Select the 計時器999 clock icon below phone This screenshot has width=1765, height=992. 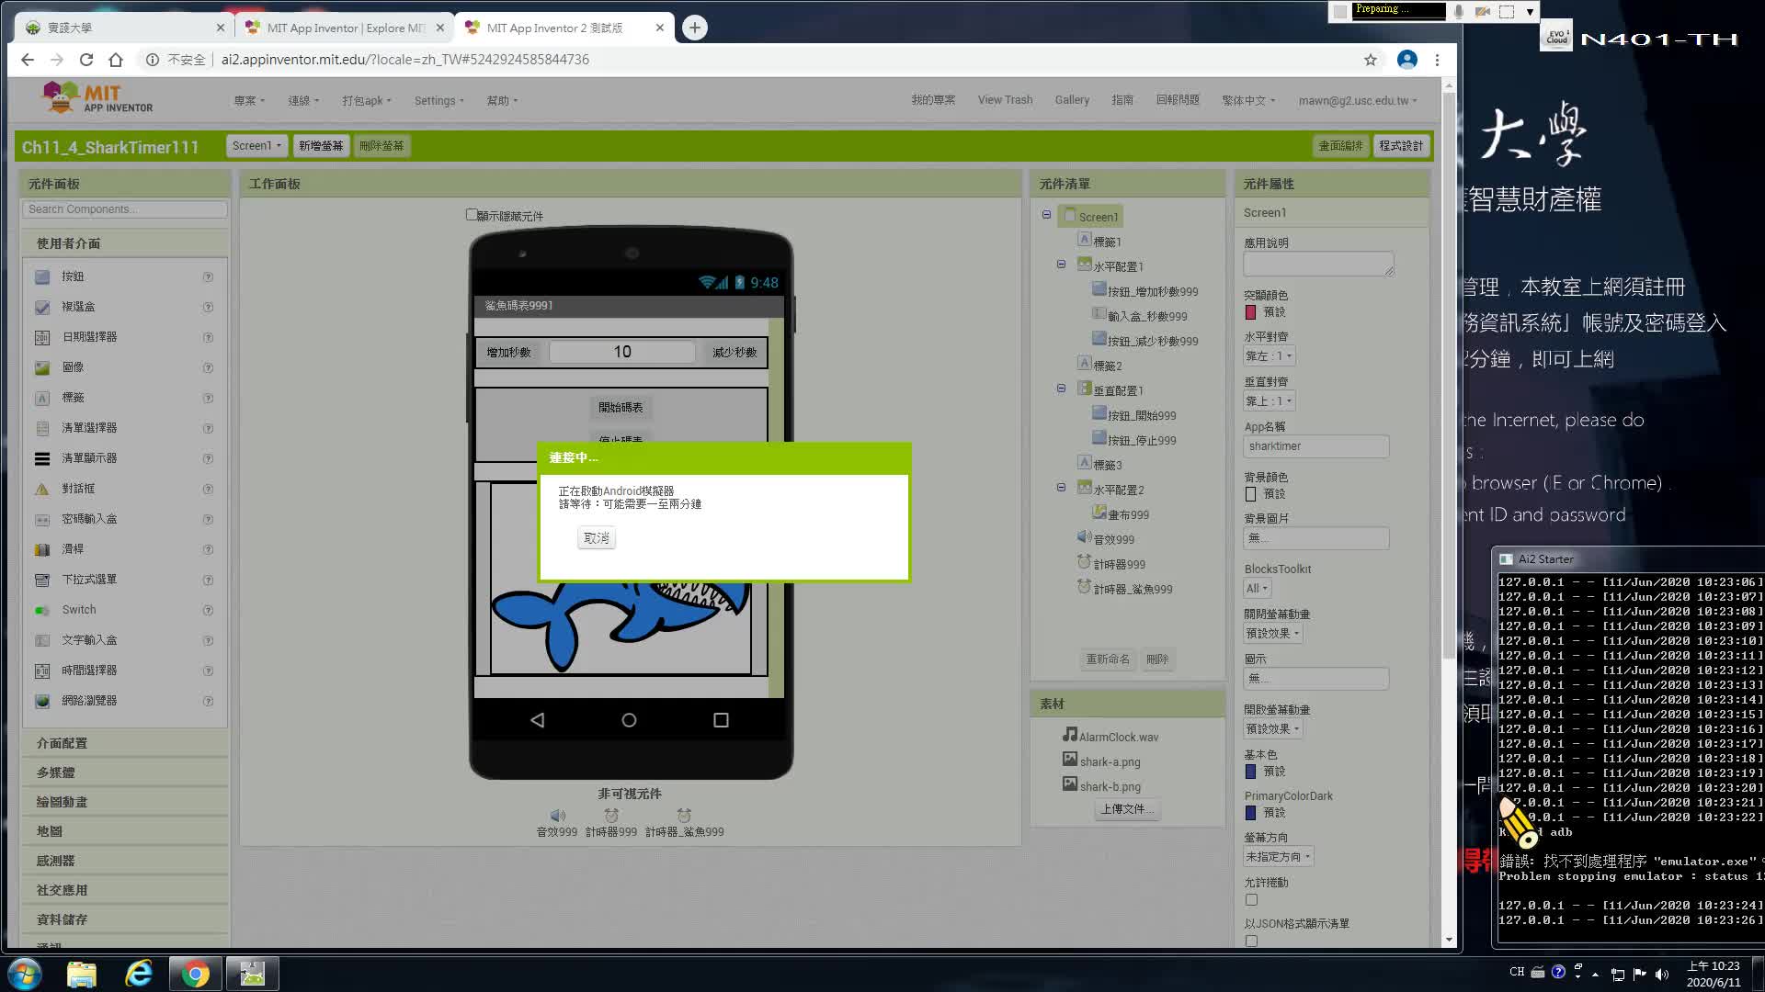611,816
